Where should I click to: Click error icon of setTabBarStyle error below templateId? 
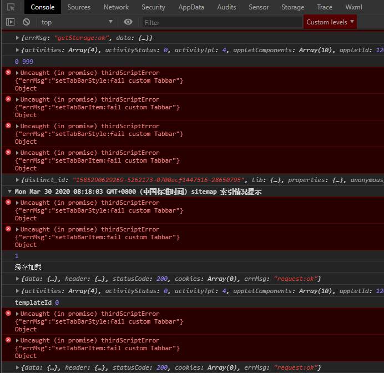coord(8,313)
